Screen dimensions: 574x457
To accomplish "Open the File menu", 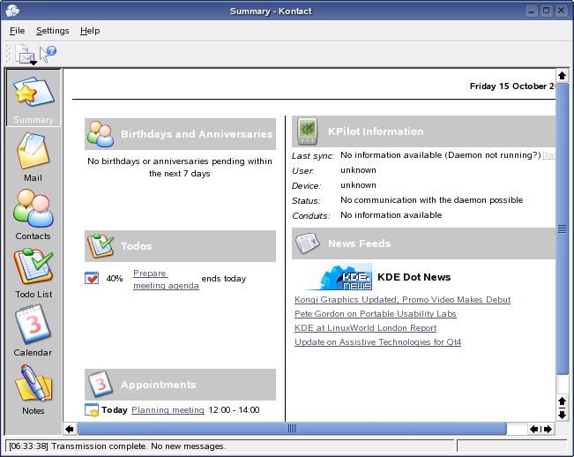I will pyautogui.click(x=18, y=31).
